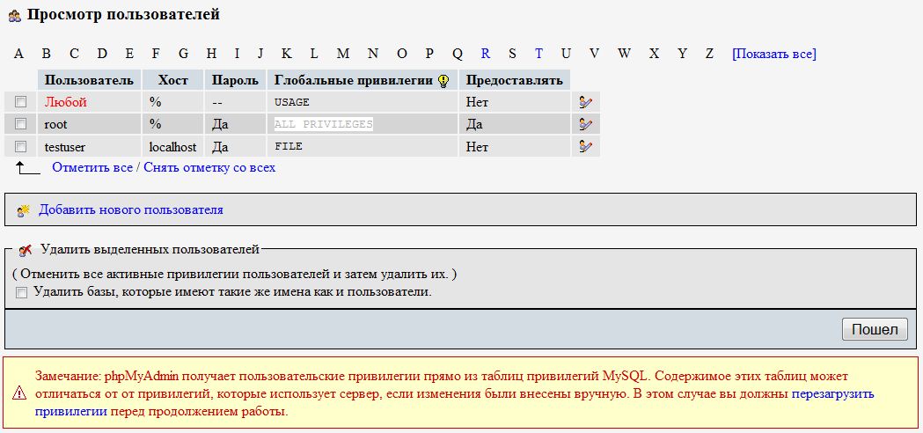This screenshot has width=923, height=433.
Task: Filter users by letter R
Action: pos(485,54)
